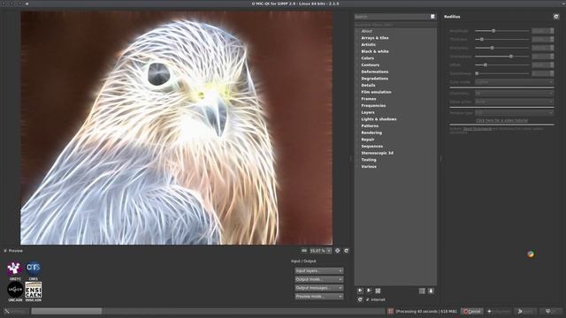Click the UNICAEN logo
This screenshot has width=566, height=318.
pyautogui.click(x=15, y=290)
